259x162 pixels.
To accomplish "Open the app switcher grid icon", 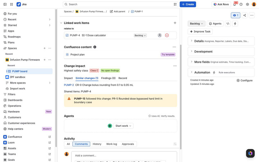I will tap(11, 4).
